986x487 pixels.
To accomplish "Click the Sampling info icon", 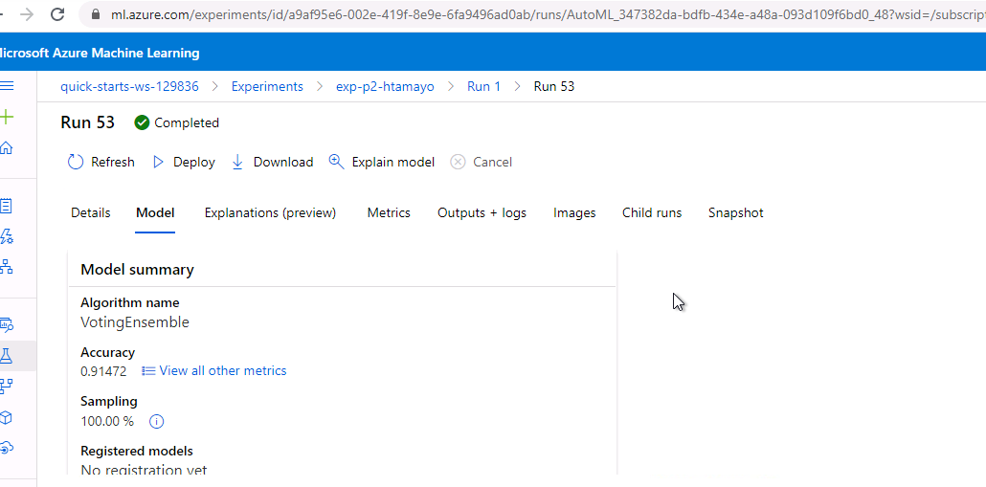I will pyautogui.click(x=157, y=421).
